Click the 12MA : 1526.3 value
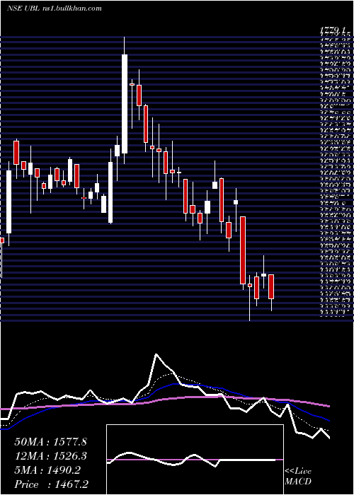This screenshot has width=354, height=495. click(x=51, y=456)
